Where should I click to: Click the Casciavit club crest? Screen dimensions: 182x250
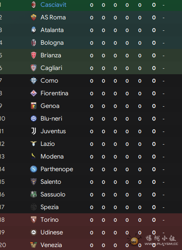tap(33, 5)
